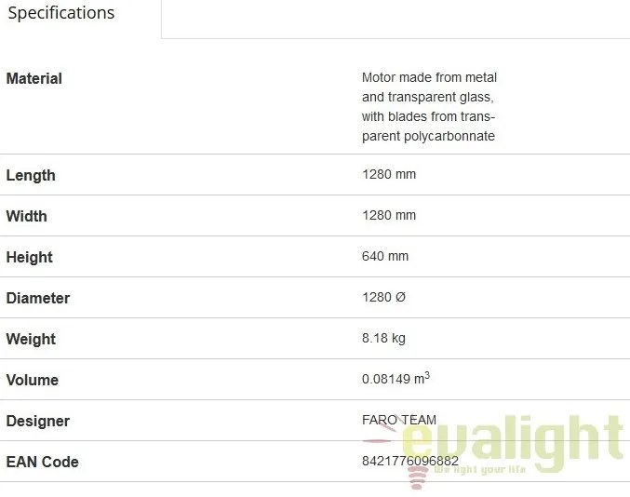The height and width of the screenshot is (497, 630).
Task: Click the EAN number 8421776096882
Action: point(410,461)
